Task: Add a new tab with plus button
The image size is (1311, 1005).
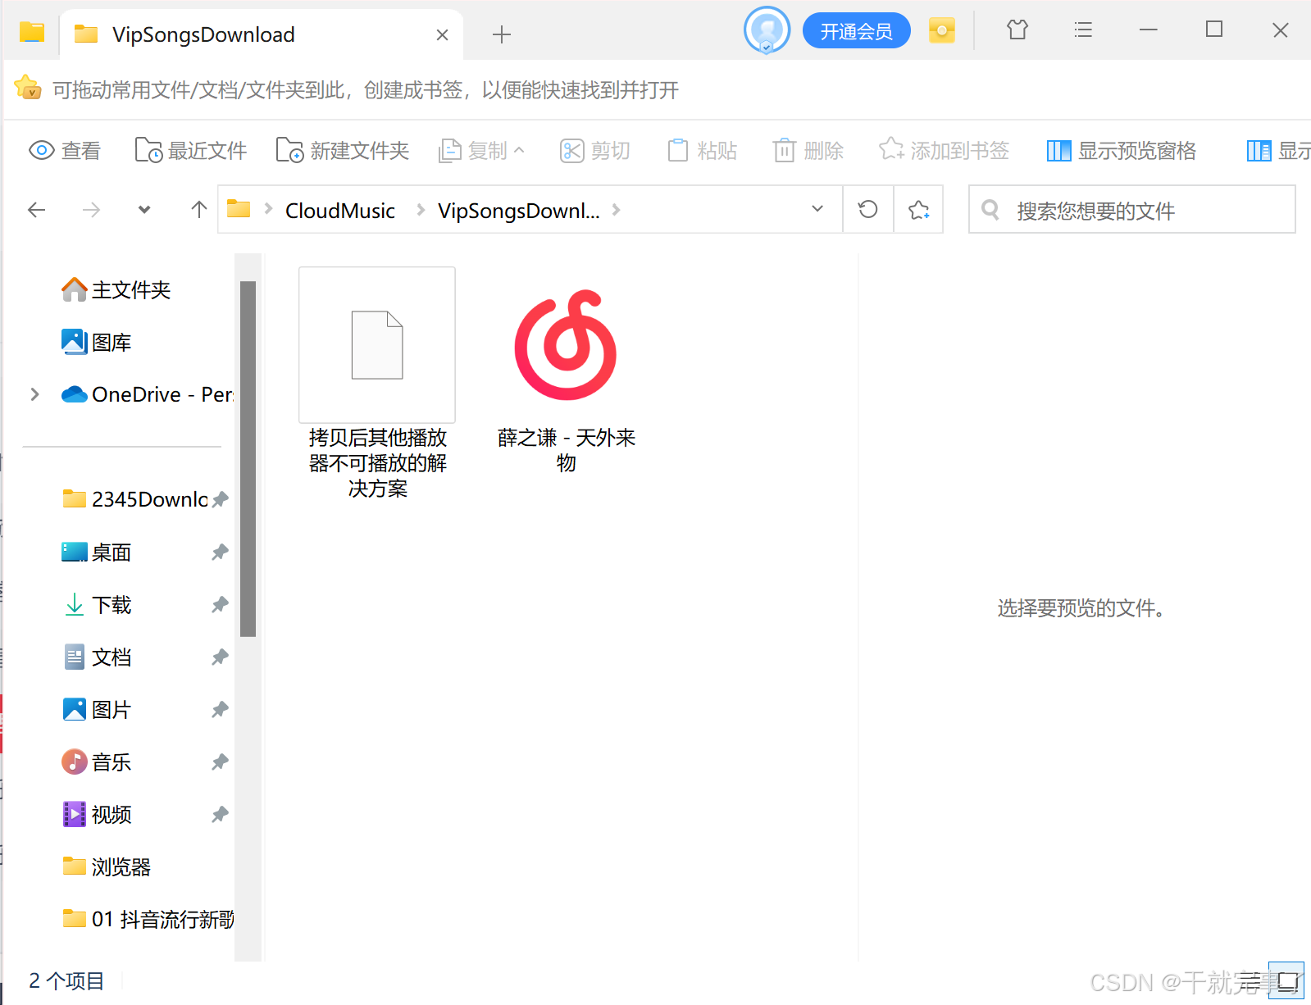Action: coord(501,34)
